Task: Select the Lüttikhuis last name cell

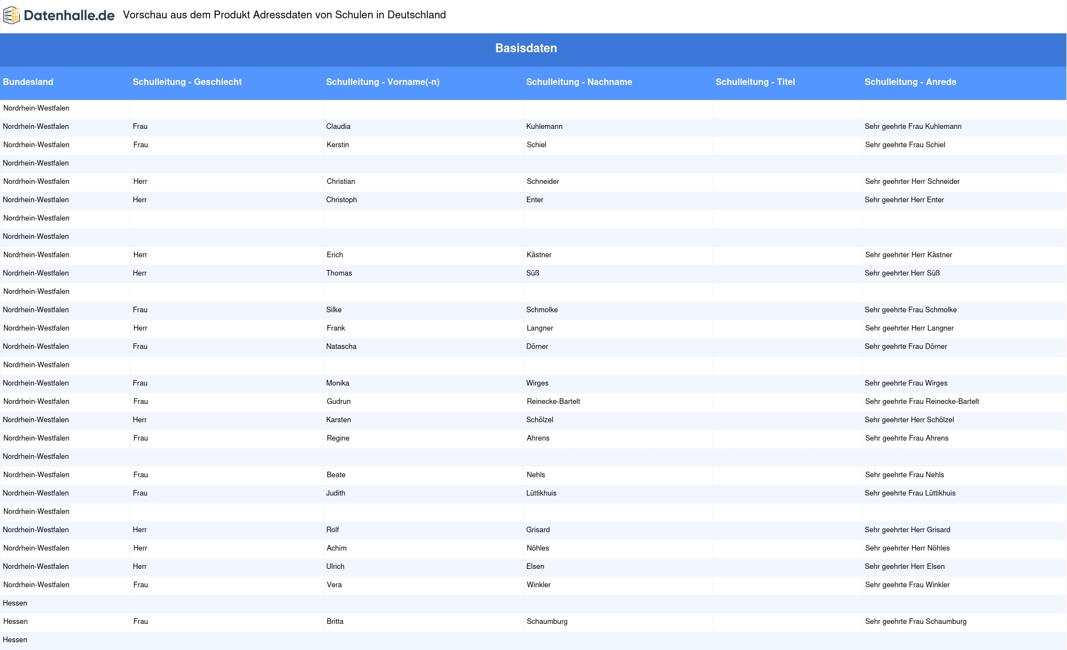Action: pyautogui.click(x=541, y=493)
